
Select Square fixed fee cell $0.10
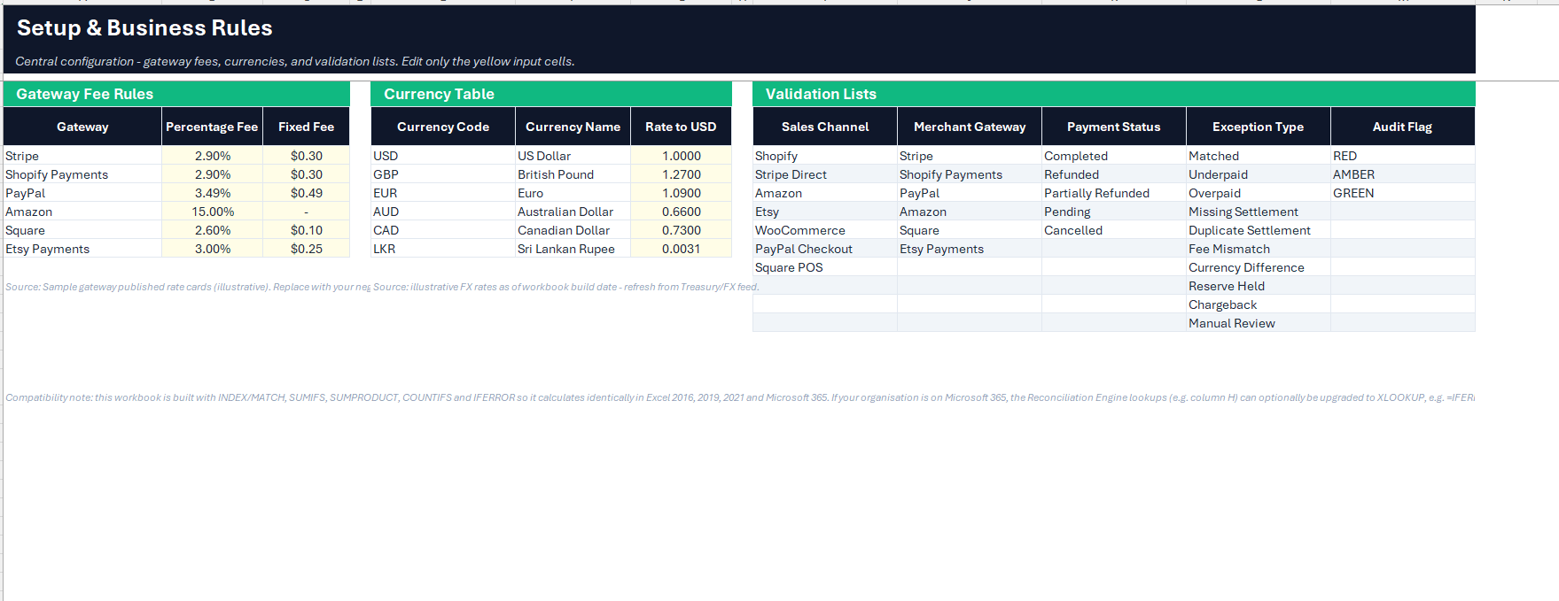[x=307, y=230]
